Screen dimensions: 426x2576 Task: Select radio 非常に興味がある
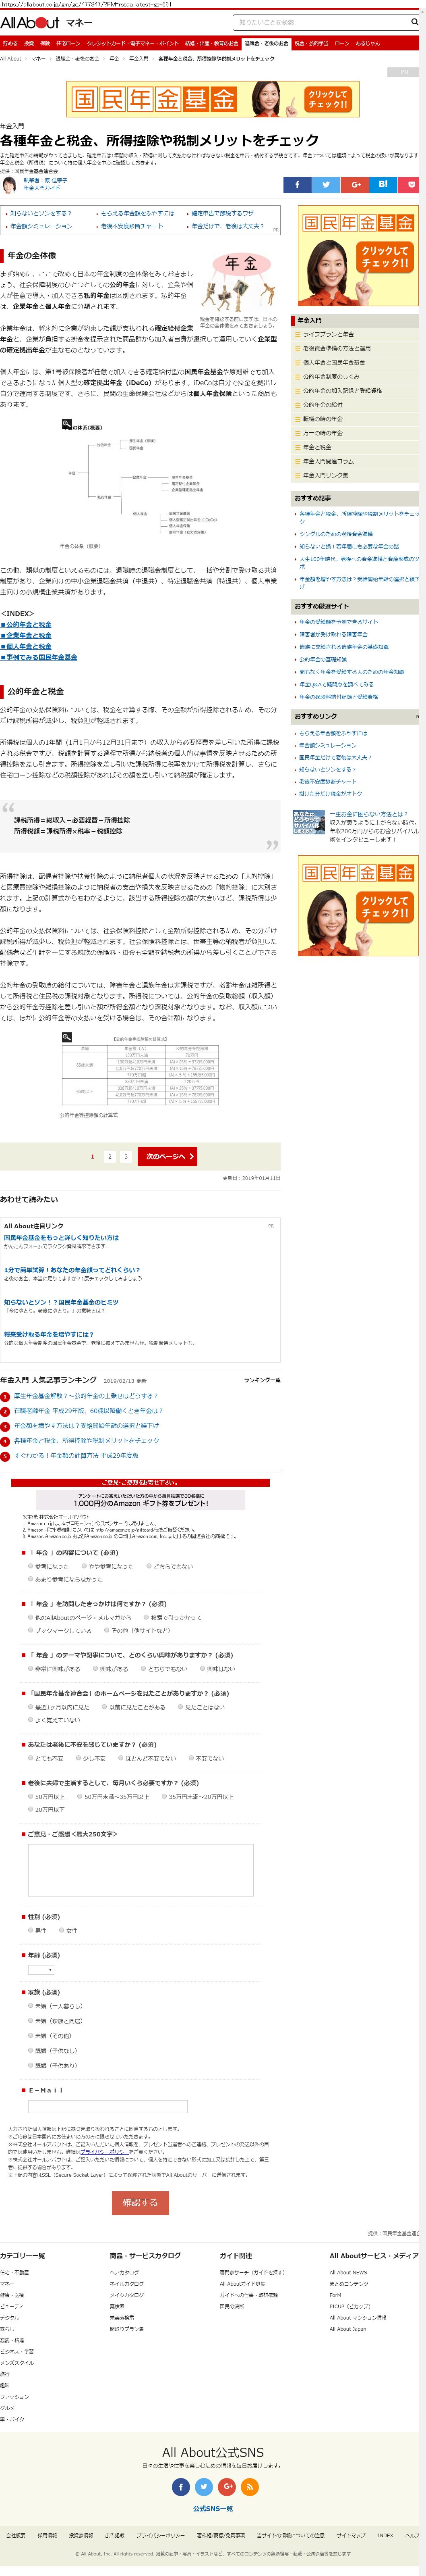pyautogui.click(x=31, y=1668)
